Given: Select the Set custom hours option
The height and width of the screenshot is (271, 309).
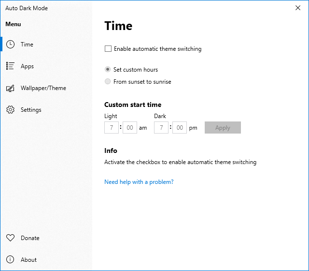Looking at the screenshot, I should coord(108,70).
